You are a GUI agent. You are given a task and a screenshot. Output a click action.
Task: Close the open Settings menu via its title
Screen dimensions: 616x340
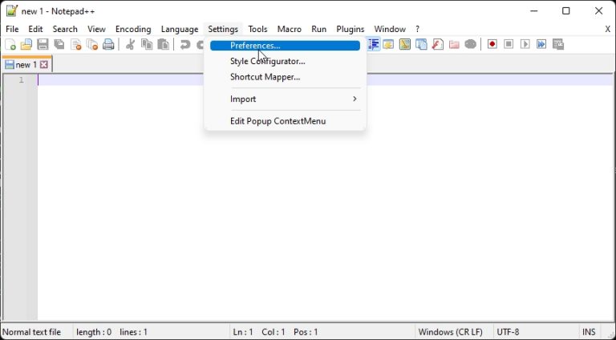223,29
